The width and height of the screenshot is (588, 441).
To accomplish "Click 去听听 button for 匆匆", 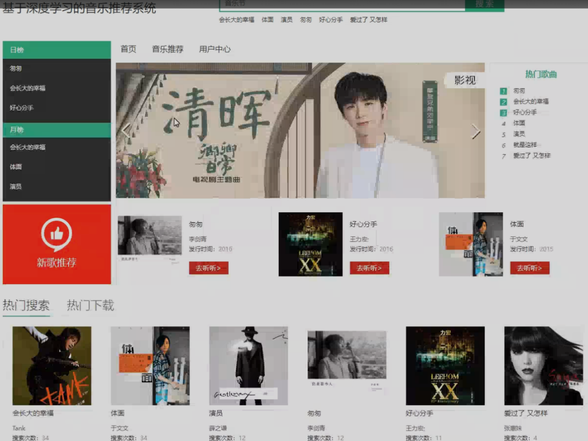I will click(209, 268).
